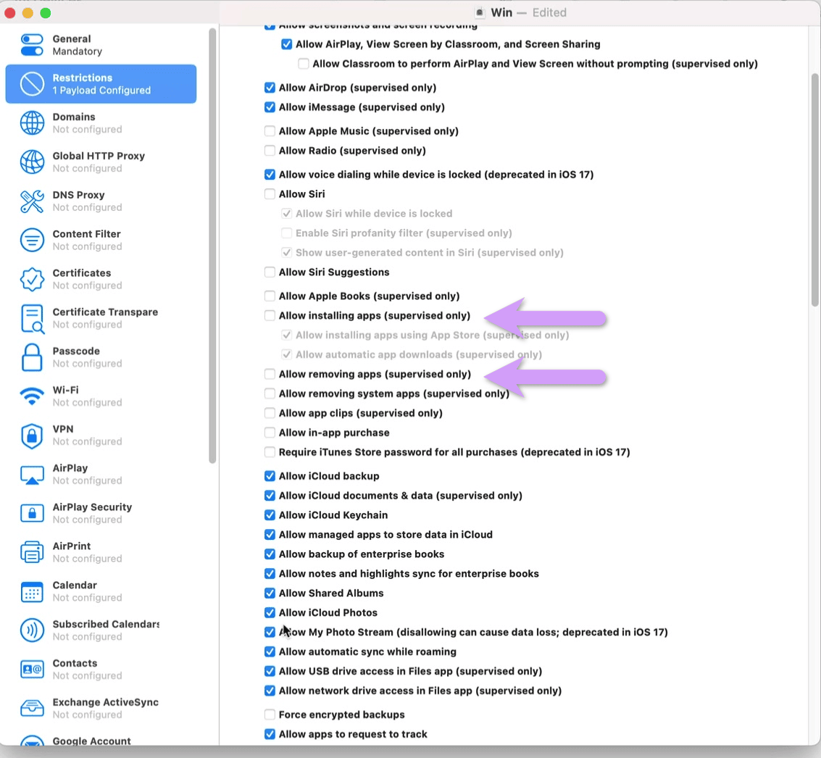Open the AirPlay Security icon

32,513
